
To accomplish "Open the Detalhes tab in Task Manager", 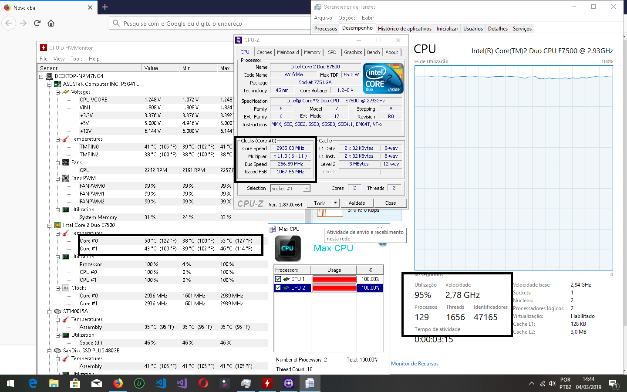I will pyautogui.click(x=498, y=29).
